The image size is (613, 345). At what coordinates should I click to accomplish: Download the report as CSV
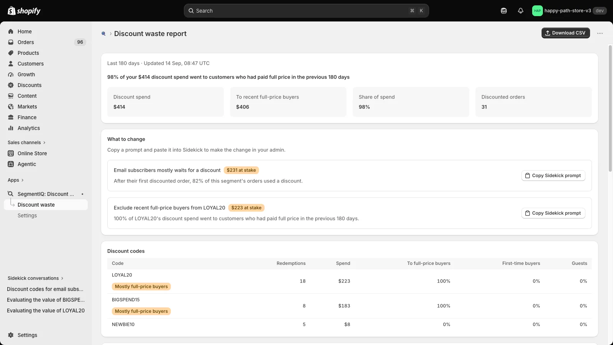(x=565, y=33)
